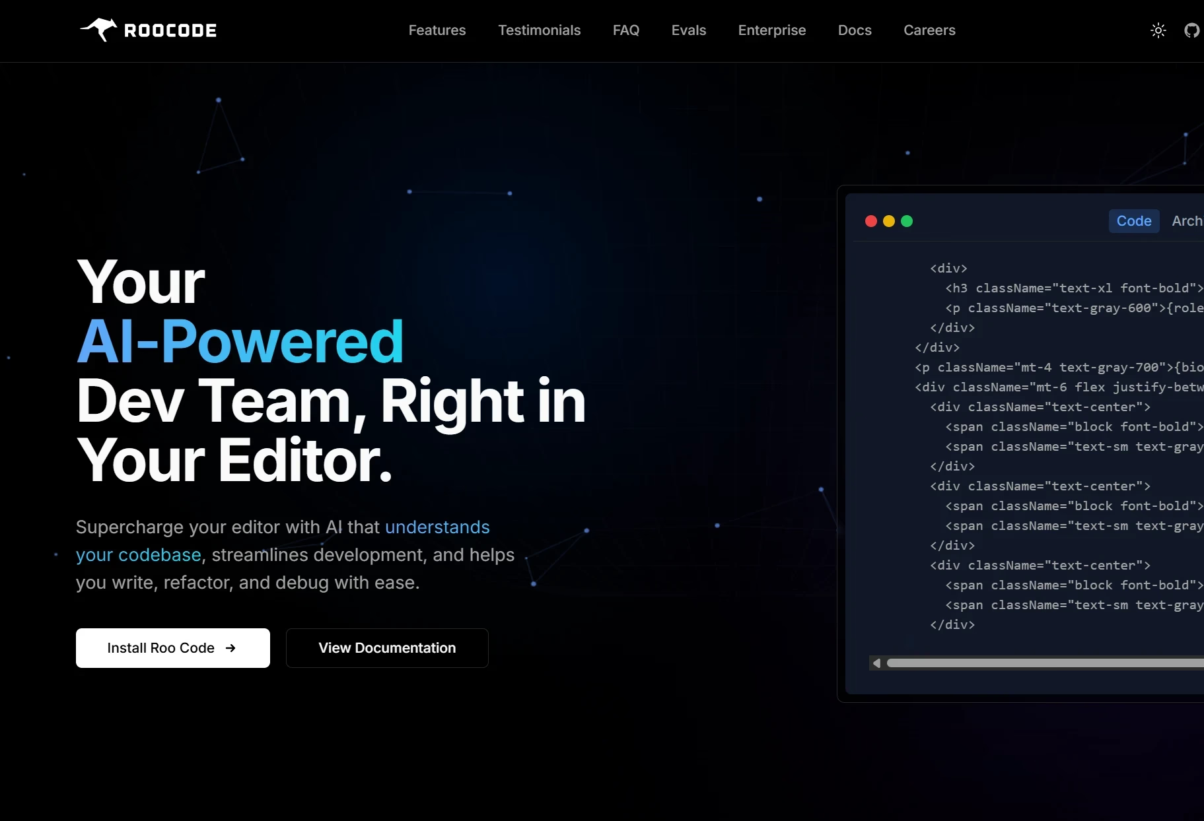
Task: Open the Enterprise page link
Action: (x=772, y=30)
